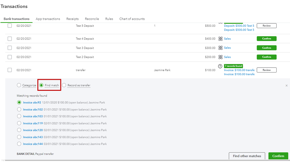
Task: Select the transfer row checkbox
Action: click(10, 70)
